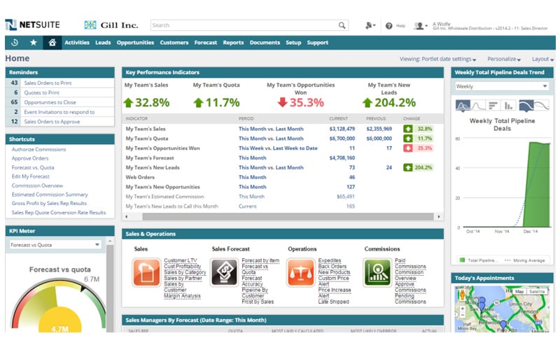Click green up arrow on My Team's Quota row
Image resolution: width=560 pixels, height=350 pixels.
point(408,139)
